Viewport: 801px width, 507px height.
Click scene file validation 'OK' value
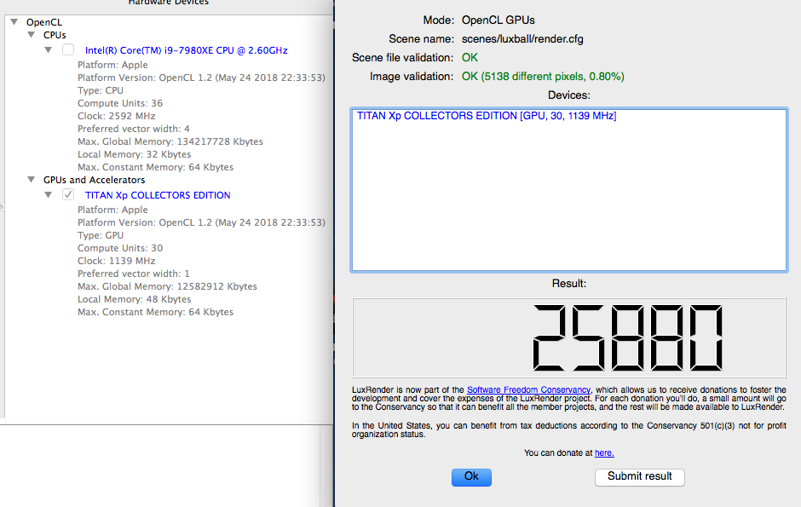coord(470,58)
